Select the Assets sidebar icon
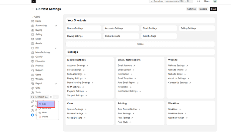The image size is (231, 134). (x=32, y=43)
